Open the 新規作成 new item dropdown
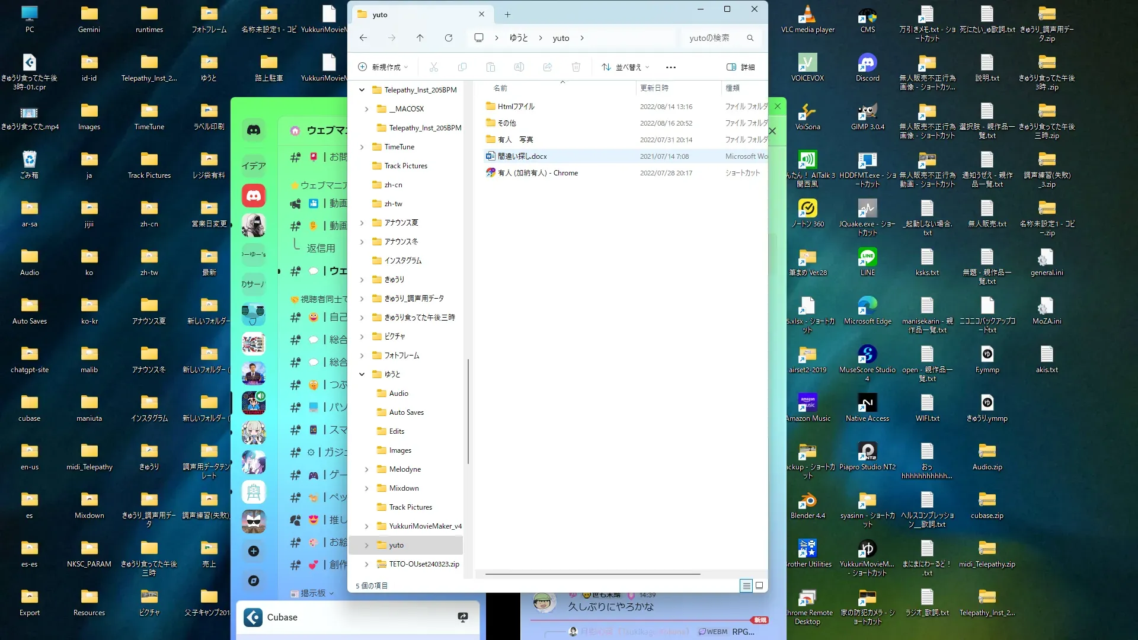Viewport: 1138px width, 640px height. pyautogui.click(x=383, y=68)
